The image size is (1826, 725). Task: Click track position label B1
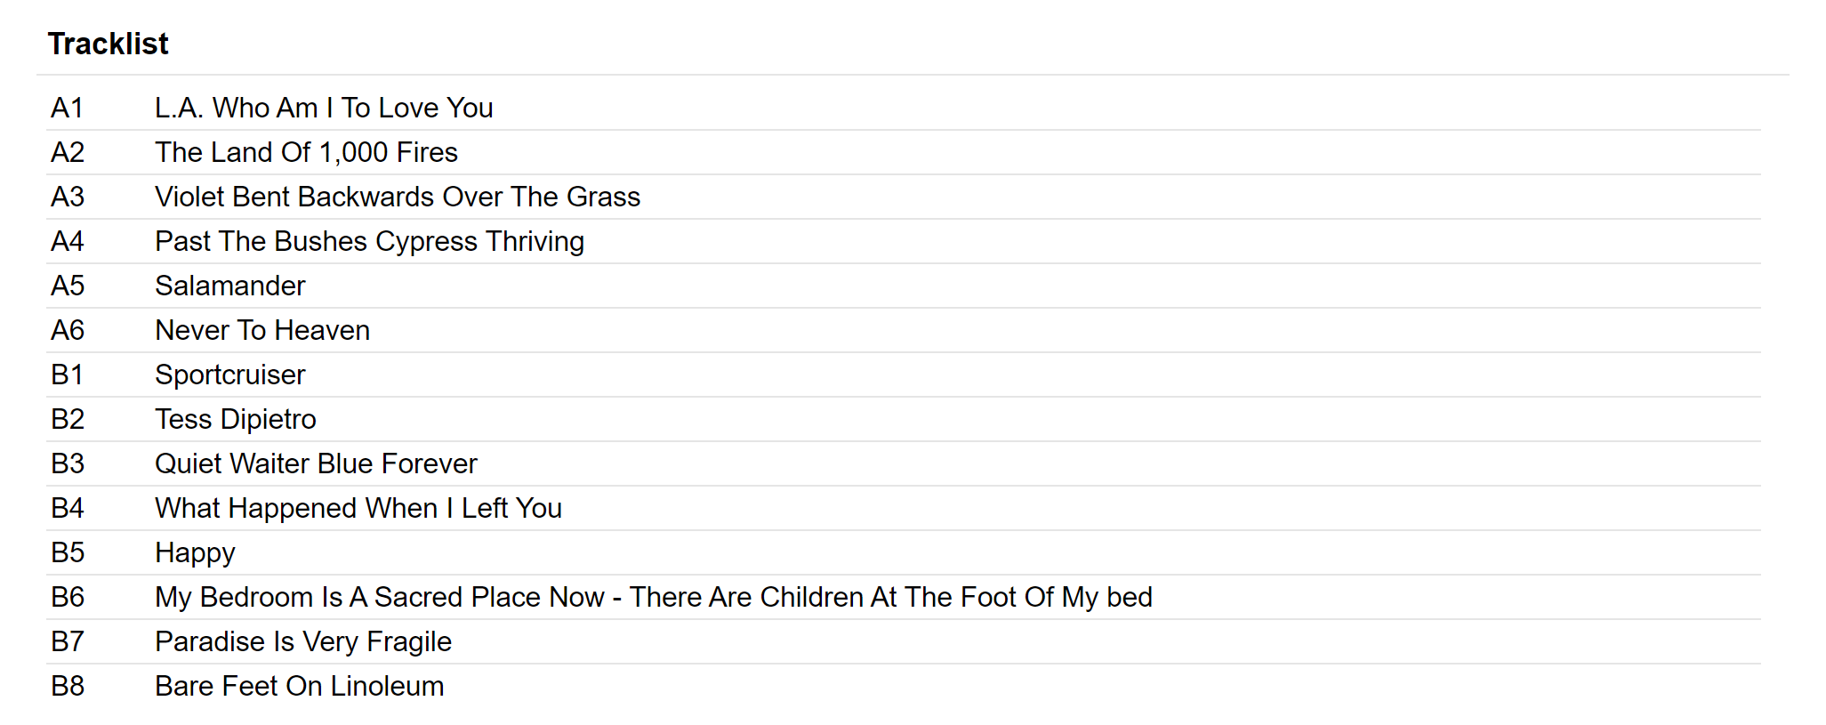tap(67, 375)
